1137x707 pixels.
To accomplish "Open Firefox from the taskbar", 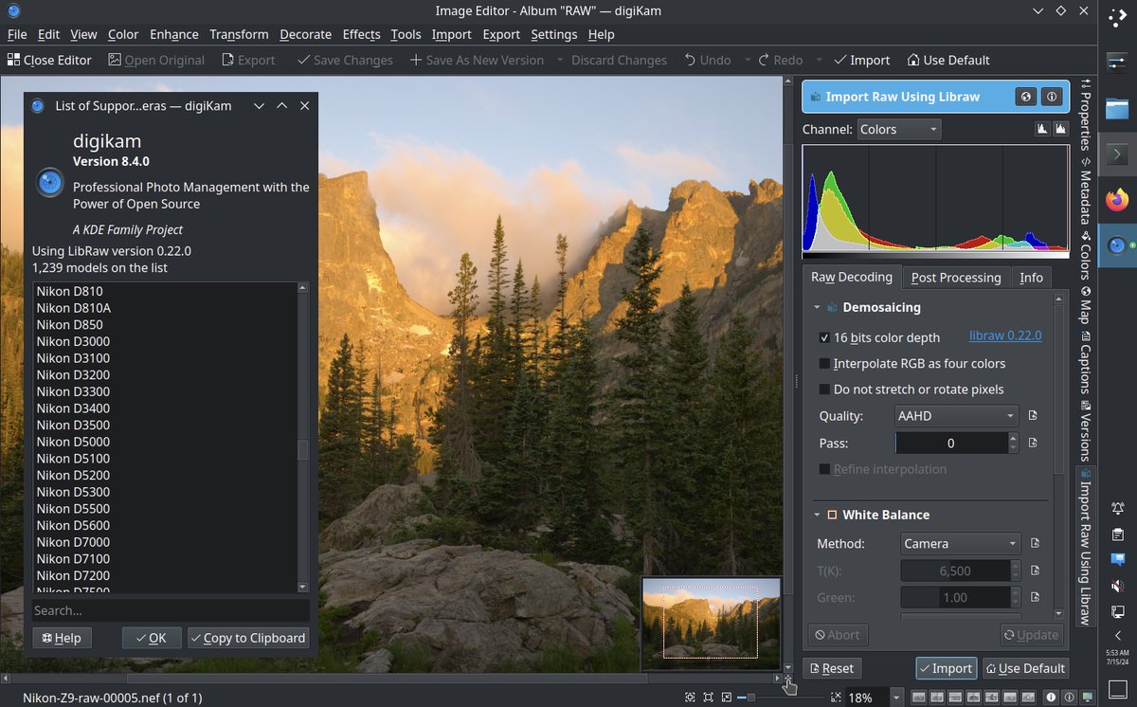I will click(1117, 200).
